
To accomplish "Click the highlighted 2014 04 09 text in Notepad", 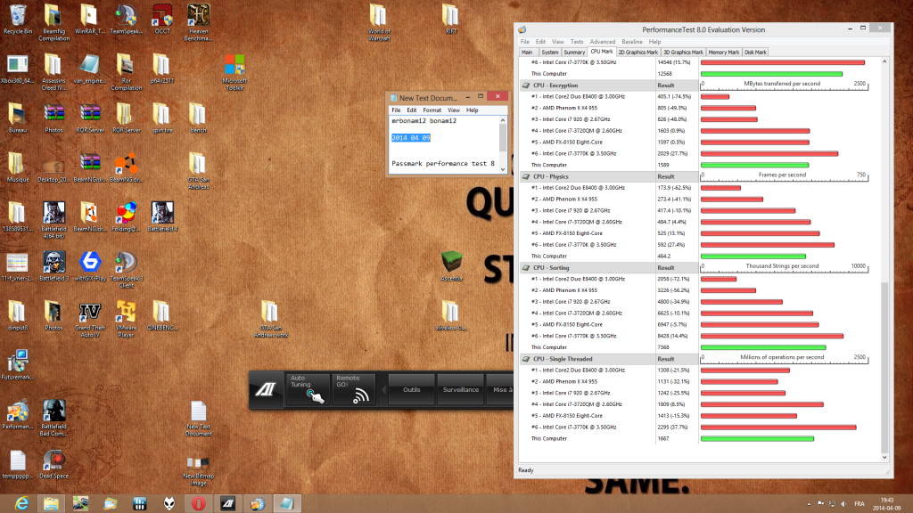I will [x=410, y=138].
